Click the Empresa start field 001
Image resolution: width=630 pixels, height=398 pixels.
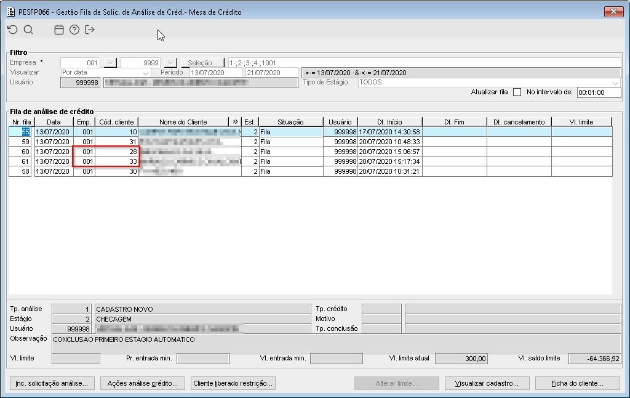pyautogui.click(x=80, y=63)
